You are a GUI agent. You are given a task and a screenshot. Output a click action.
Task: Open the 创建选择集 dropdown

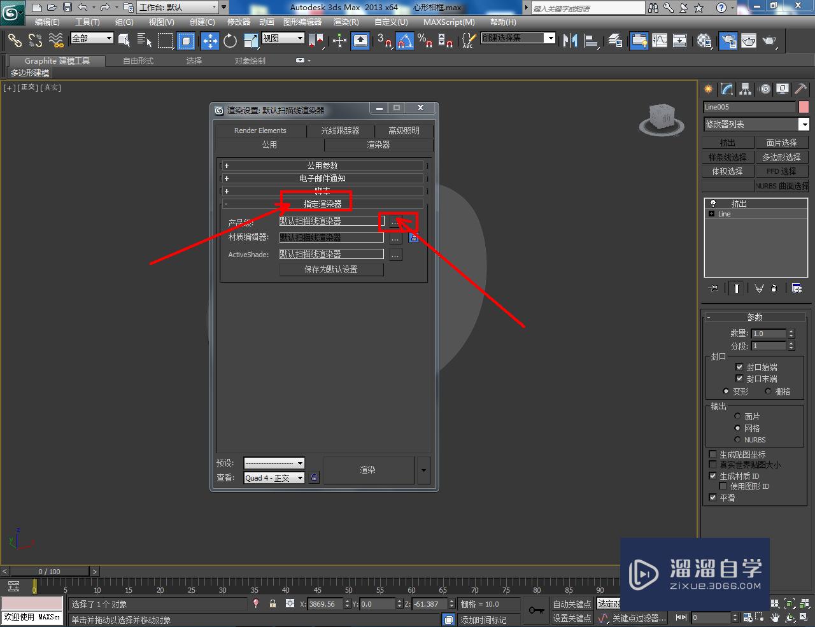[x=518, y=38]
